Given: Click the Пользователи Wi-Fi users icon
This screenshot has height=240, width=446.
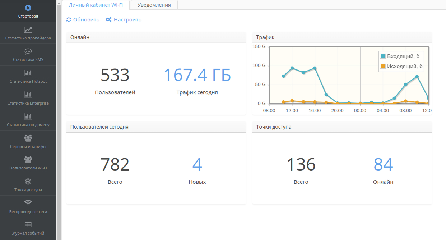Looking at the screenshot, I should 28,159.
